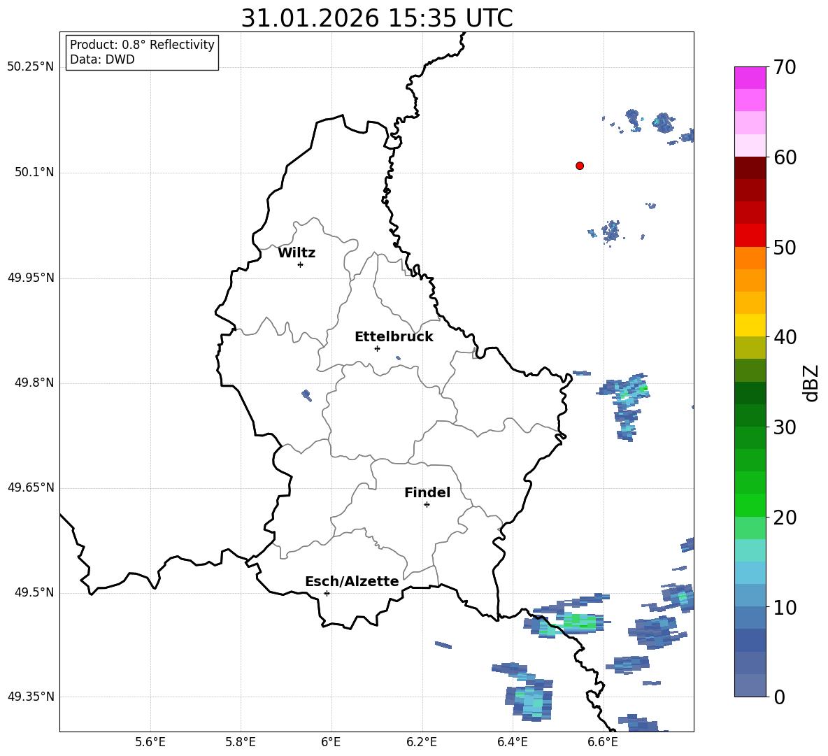Screen dimensions: 828x756
Task: Click the dBZ colorbar axis label
Action: point(812,383)
